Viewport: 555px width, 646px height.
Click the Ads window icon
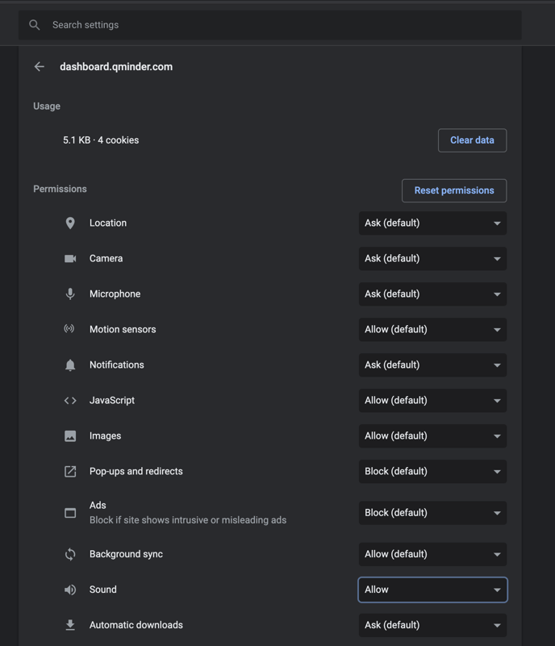tap(70, 513)
